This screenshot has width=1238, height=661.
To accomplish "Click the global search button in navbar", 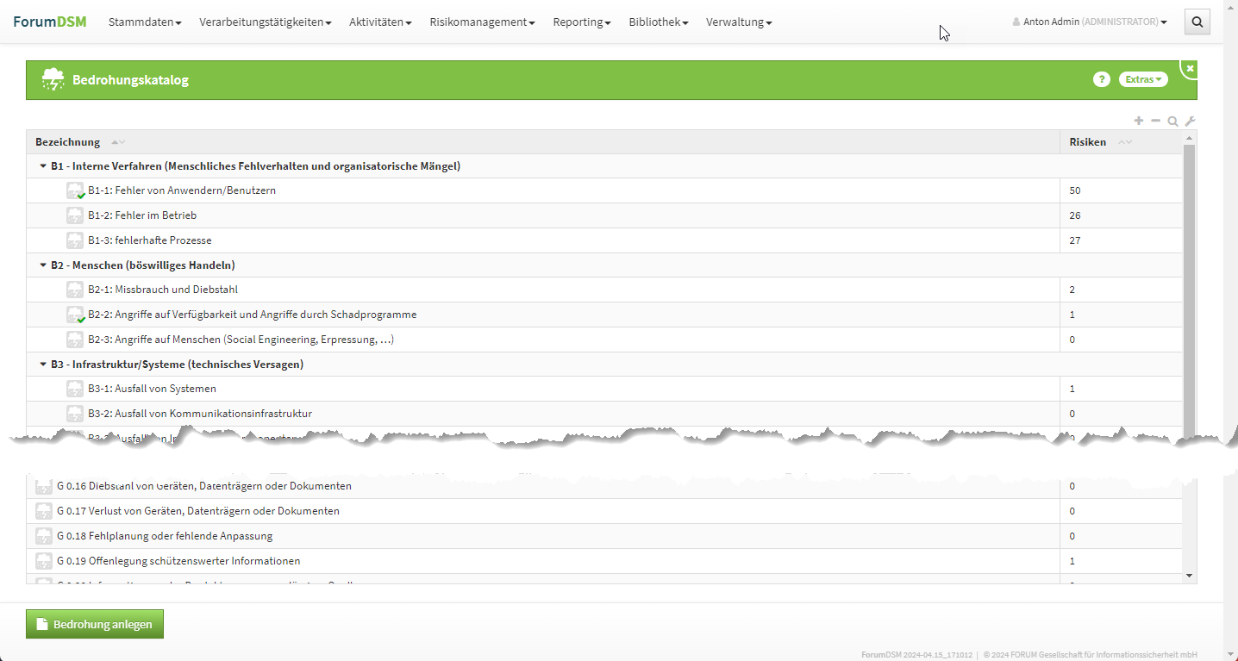I will coord(1197,22).
